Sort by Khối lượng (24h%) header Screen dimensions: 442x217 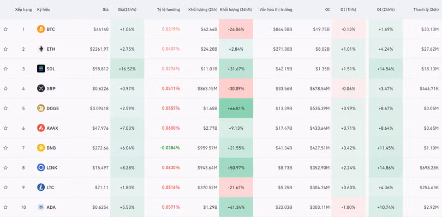(236, 10)
